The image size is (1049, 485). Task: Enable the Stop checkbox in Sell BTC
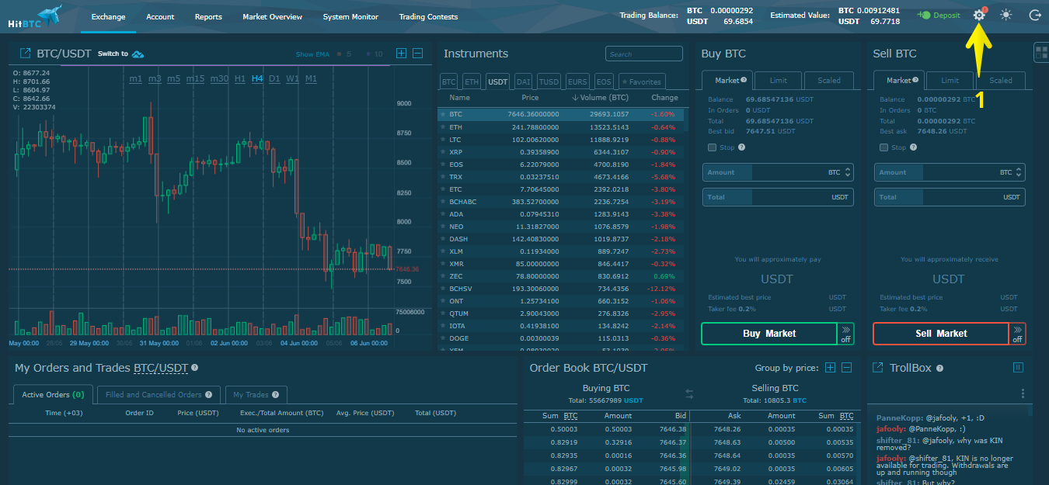point(883,147)
